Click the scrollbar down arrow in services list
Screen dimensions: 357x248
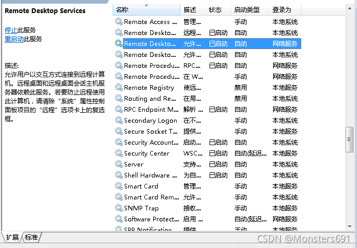[350, 226]
